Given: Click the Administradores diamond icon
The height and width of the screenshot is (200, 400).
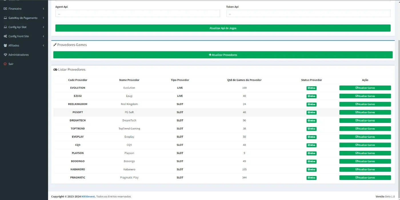Looking at the screenshot, I should (x=5, y=55).
